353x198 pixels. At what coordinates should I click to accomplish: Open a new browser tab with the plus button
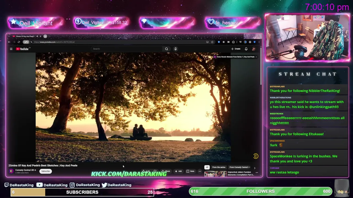45,36
